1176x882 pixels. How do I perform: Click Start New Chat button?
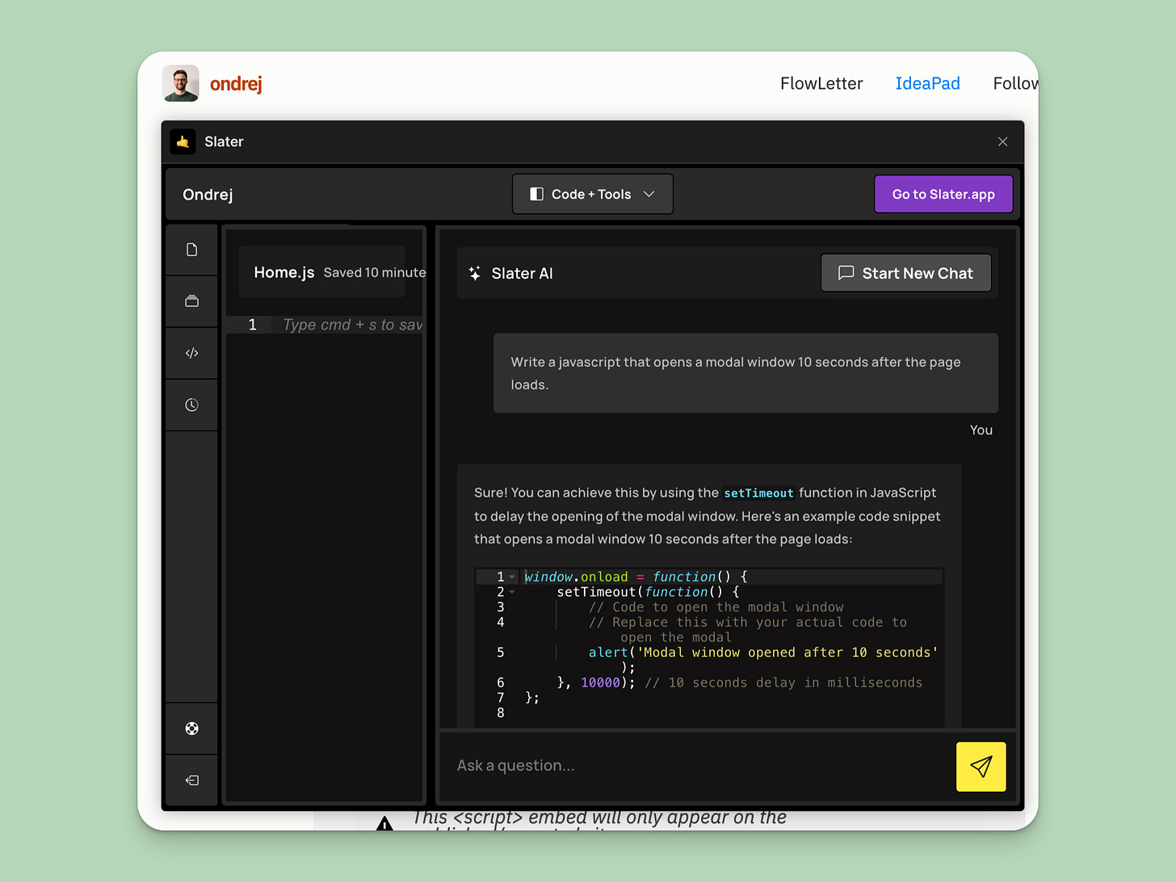pos(905,273)
